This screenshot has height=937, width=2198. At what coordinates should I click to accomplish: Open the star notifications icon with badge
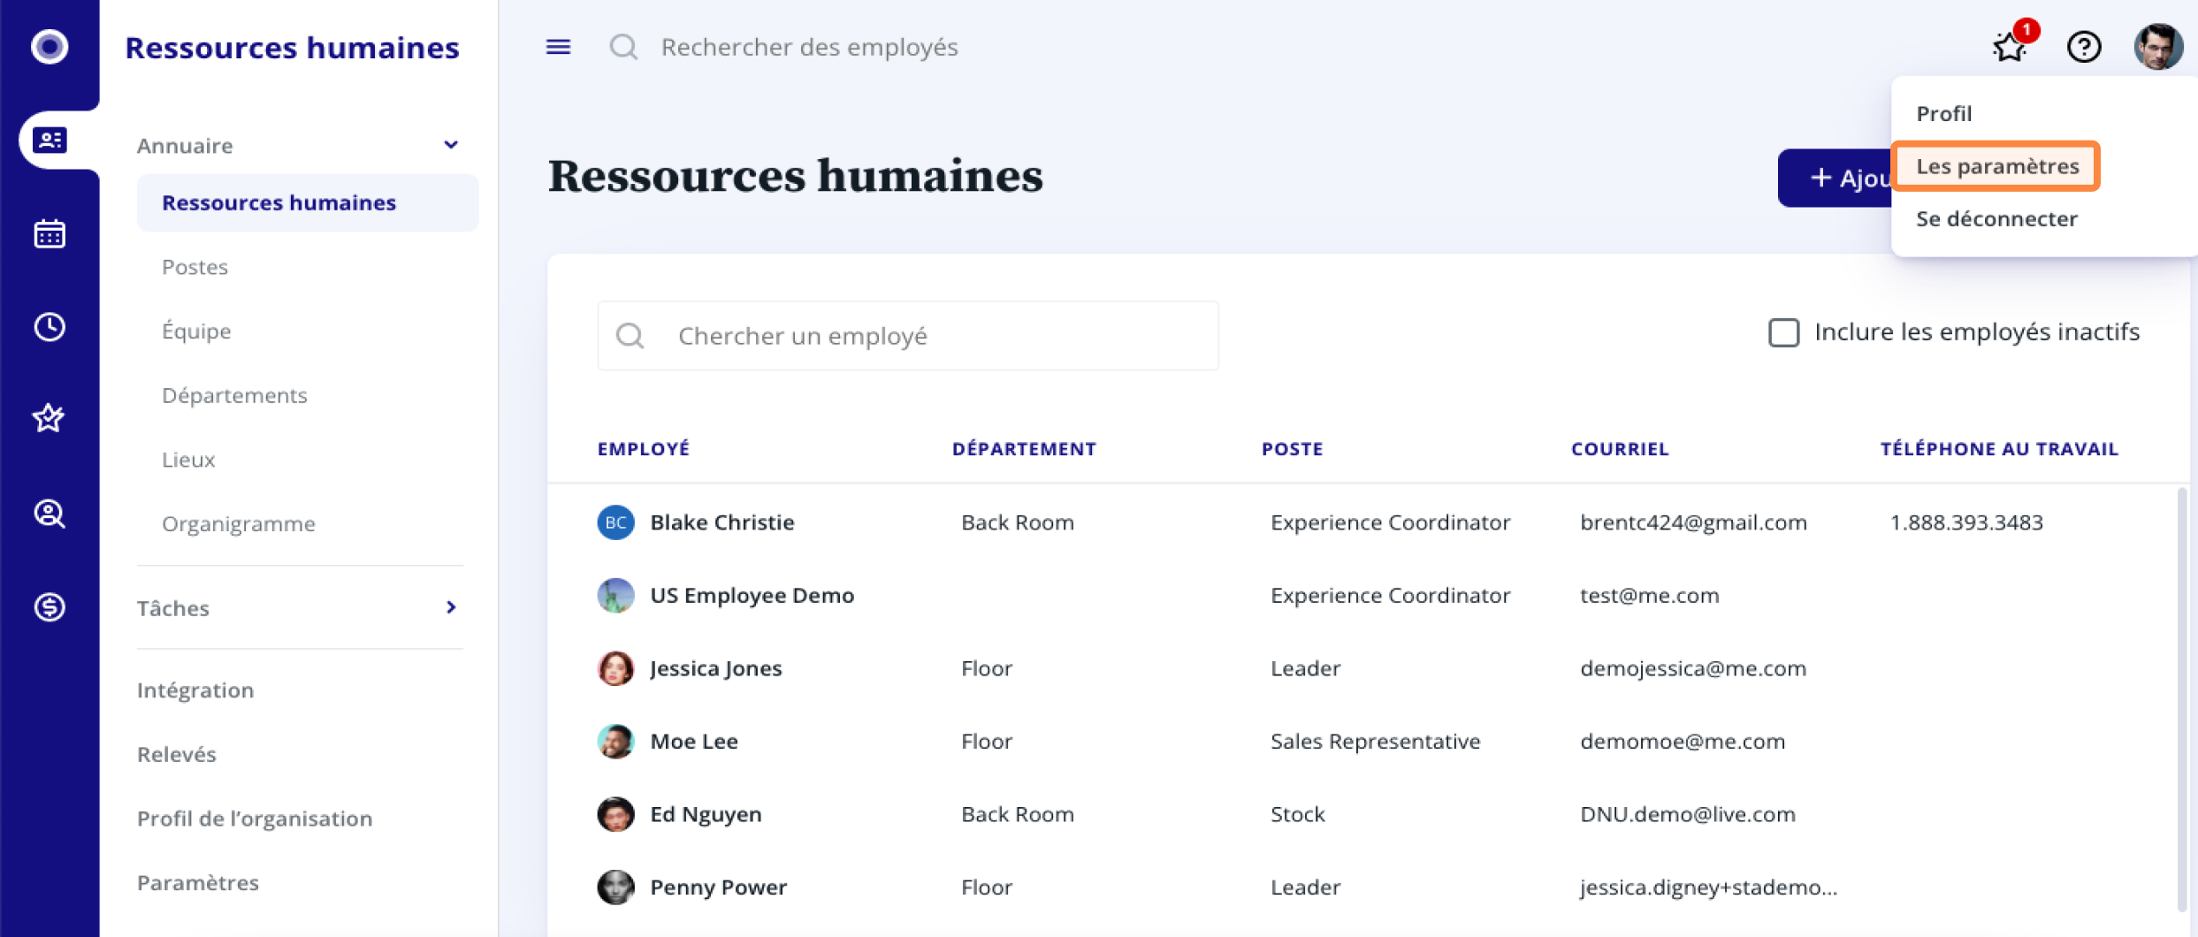pos(2010,47)
